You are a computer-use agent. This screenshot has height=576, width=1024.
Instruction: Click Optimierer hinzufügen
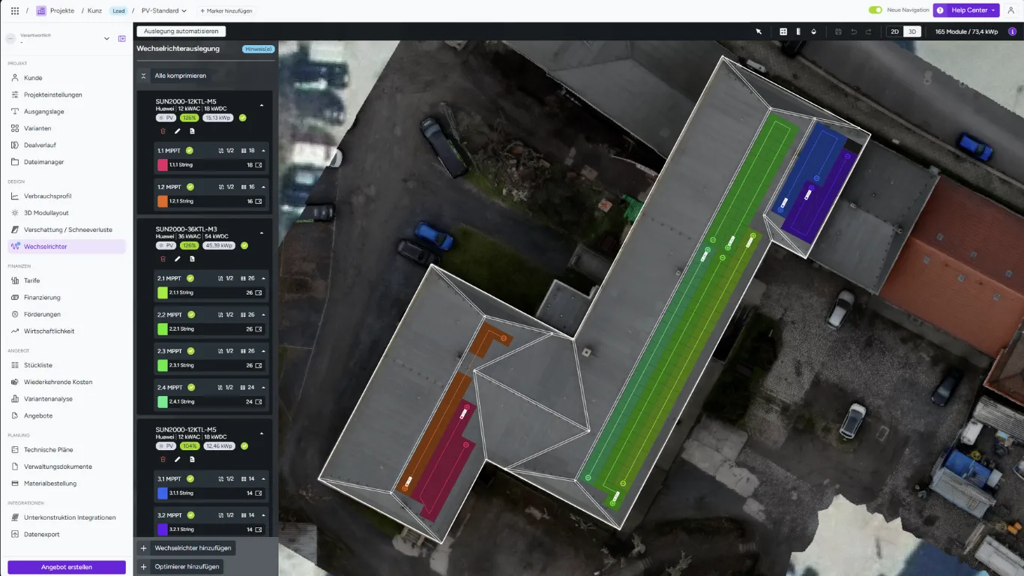(x=181, y=567)
